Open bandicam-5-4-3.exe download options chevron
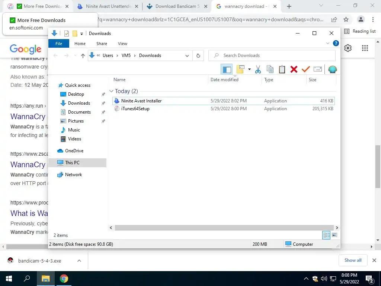381x286 pixels. [79, 261]
